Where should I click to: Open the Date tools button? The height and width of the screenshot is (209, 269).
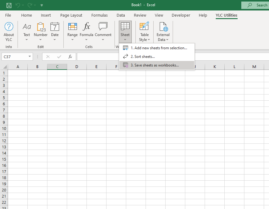coord(55,31)
